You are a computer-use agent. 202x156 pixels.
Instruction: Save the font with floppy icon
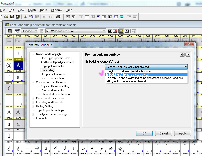(x=12, y=17)
